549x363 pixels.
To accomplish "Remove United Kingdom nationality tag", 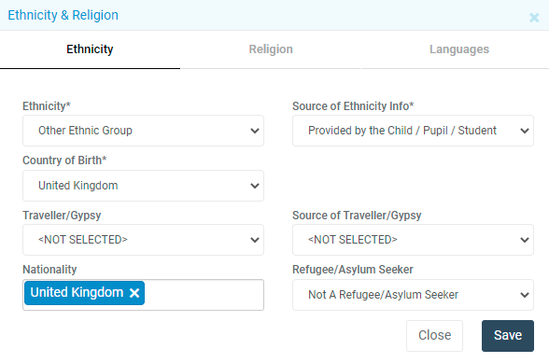I will 134,293.
